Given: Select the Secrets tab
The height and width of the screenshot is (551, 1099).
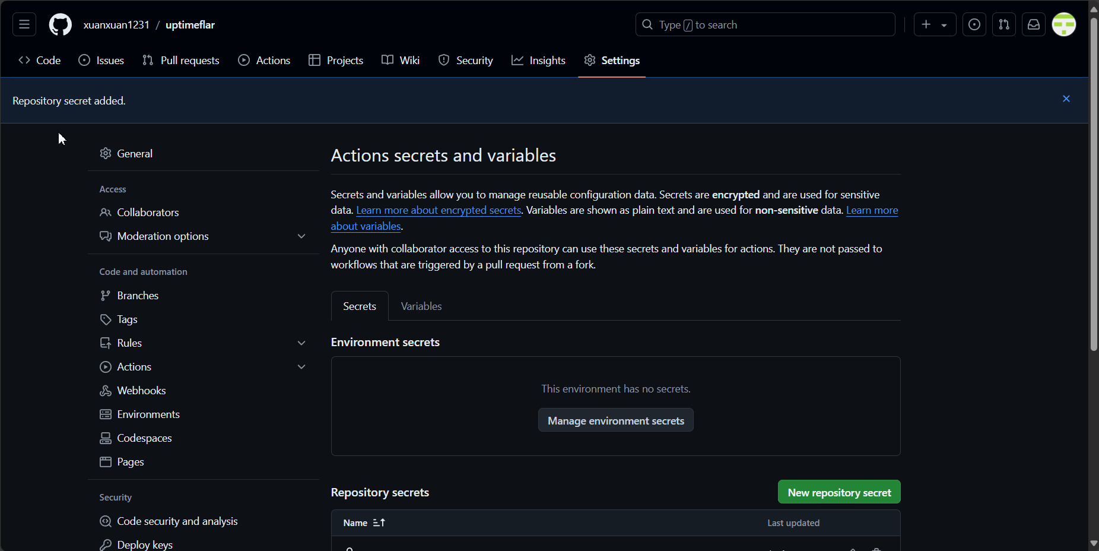Looking at the screenshot, I should click(x=360, y=306).
